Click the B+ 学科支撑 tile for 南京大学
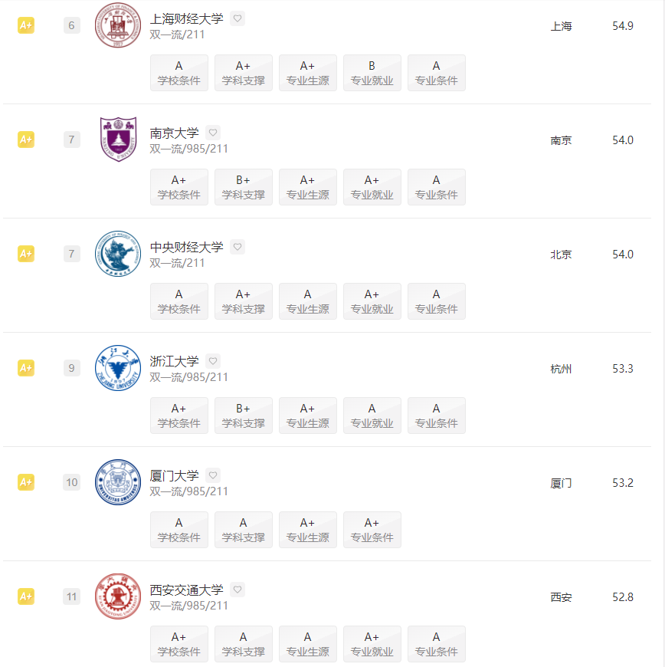This screenshot has width=665, height=667. pyautogui.click(x=244, y=187)
